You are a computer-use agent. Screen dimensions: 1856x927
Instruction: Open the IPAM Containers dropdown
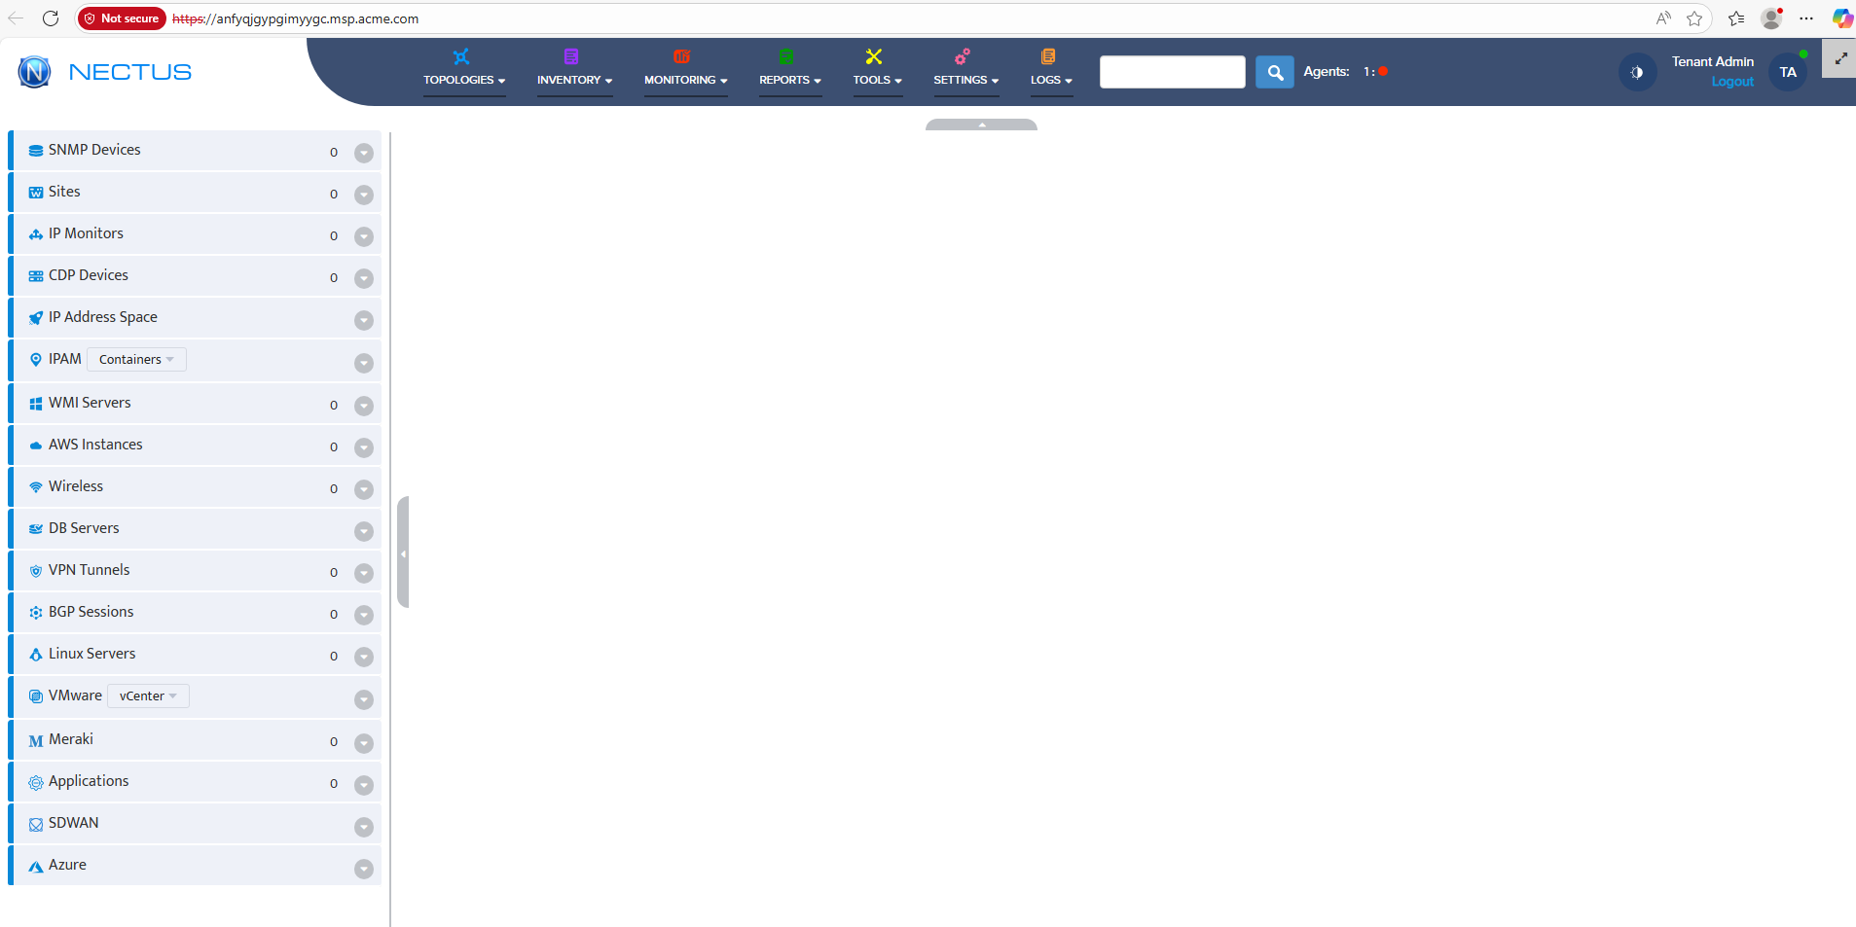136,360
